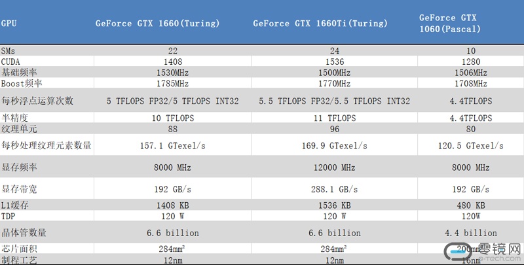Select CUDA value 1280
This screenshot has height=265, width=524.
[471, 62]
